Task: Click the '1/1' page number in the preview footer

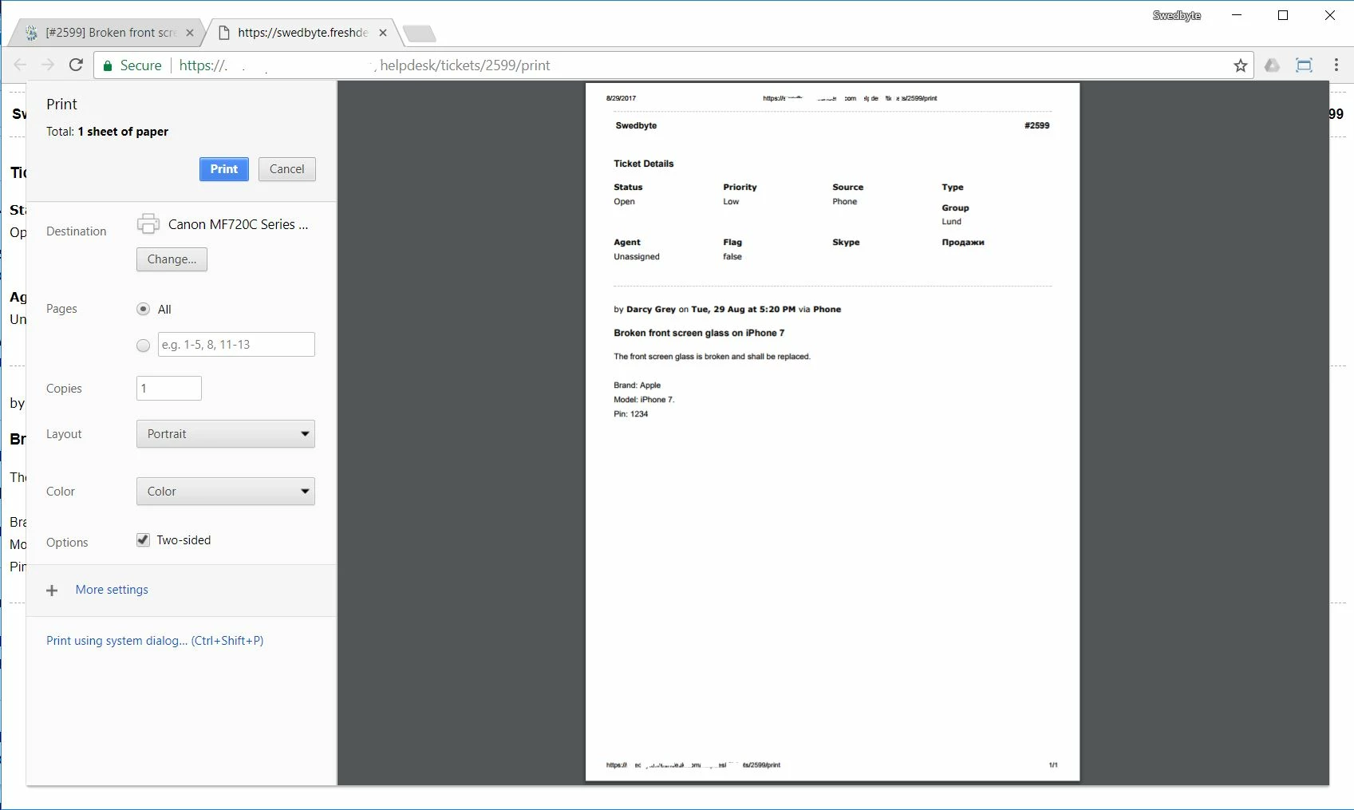Action: tap(1053, 765)
